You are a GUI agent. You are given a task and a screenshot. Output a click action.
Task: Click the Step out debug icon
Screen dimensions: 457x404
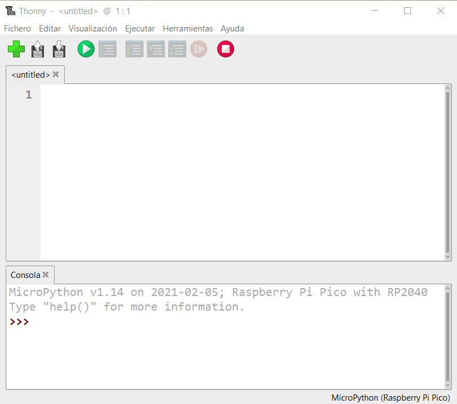pos(177,50)
